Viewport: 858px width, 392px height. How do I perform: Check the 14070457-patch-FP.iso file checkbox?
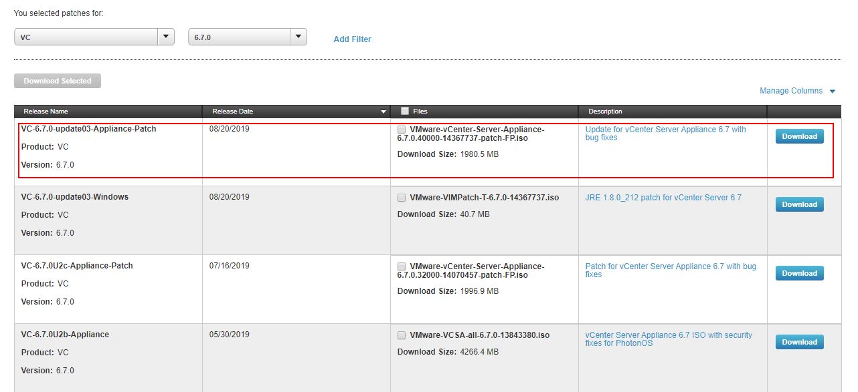[402, 266]
